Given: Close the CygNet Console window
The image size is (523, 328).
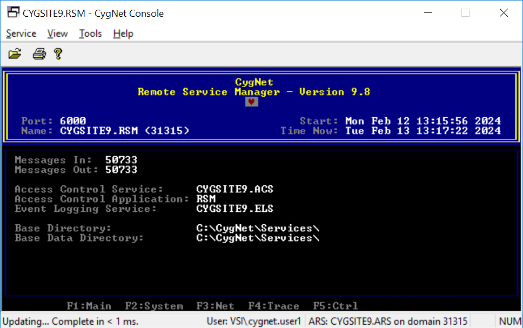Looking at the screenshot, I should (504, 13).
